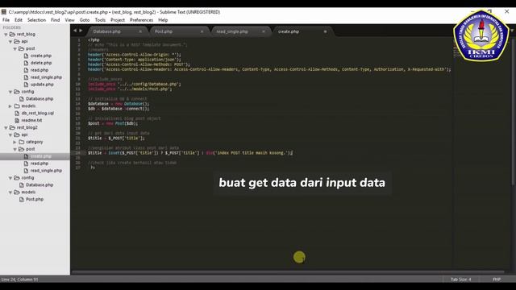Click the read.php file icon under rest_blog2

pos(26,164)
